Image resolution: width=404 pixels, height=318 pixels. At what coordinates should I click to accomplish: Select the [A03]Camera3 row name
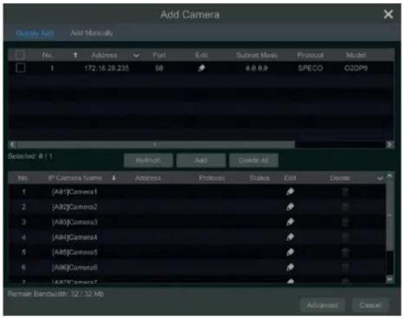click(x=74, y=222)
